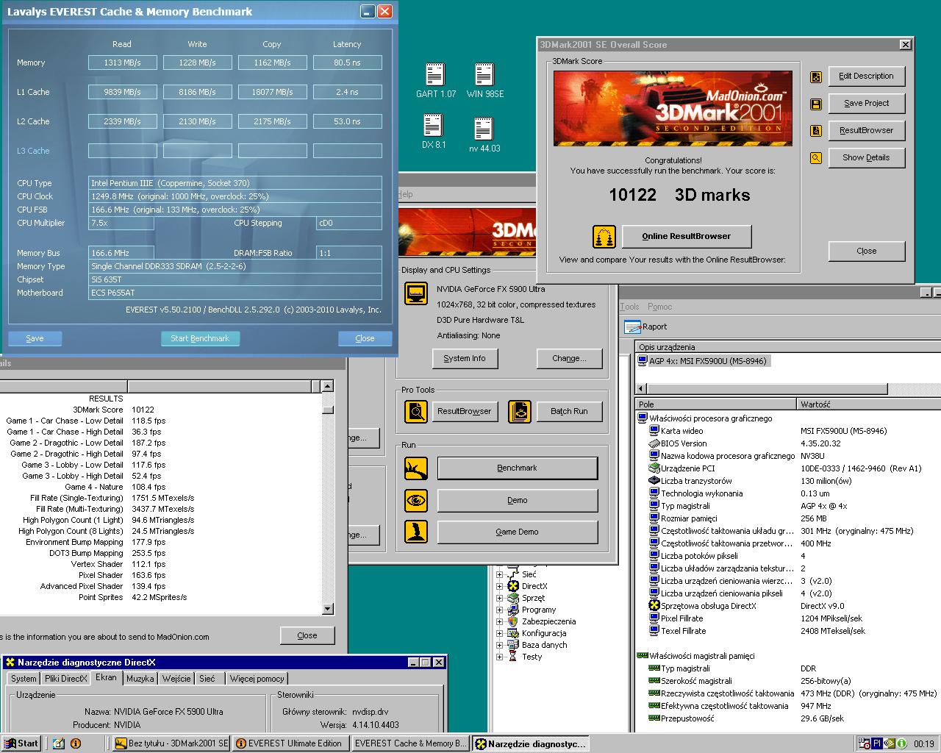Screen dimensions: 941x753
Task: Click system clock showing 00:19
Action: pos(924,744)
